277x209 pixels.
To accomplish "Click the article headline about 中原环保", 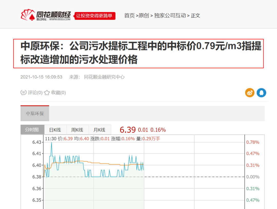I will pos(138,53).
